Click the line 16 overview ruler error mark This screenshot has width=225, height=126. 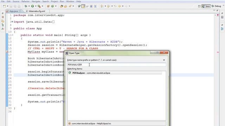(218, 52)
